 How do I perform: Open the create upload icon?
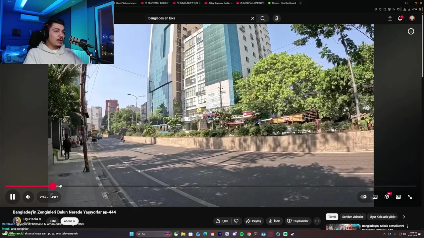(x=390, y=18)
